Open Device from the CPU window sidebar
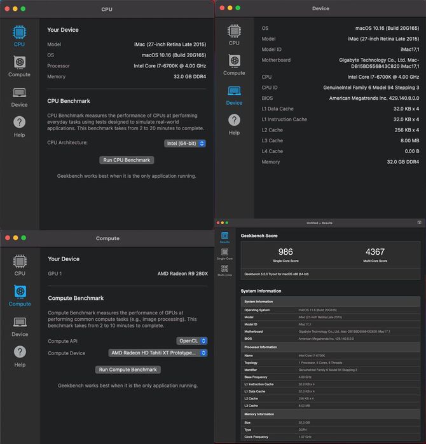The width and height of the screenshot is (426, 444). (19, 97)
